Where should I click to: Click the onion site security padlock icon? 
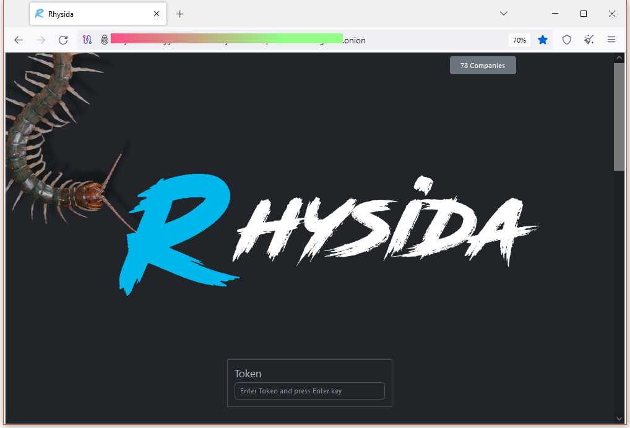[105, 40]
